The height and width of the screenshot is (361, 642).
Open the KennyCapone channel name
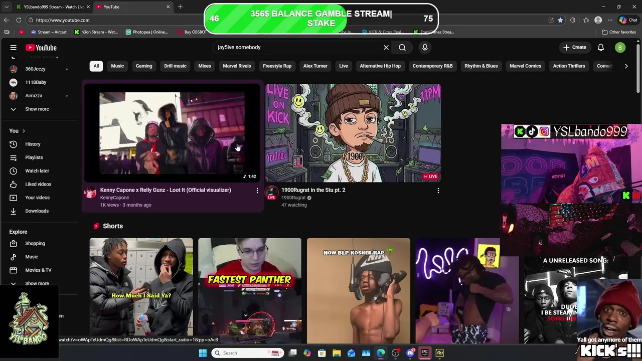pyautogui.click(x=114, y=198)
